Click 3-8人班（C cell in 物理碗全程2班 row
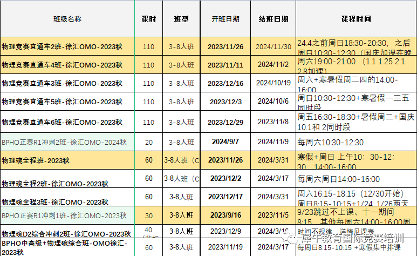Image resolution: width=417 pixels, height=256 pixels. (x=181, y=179)
